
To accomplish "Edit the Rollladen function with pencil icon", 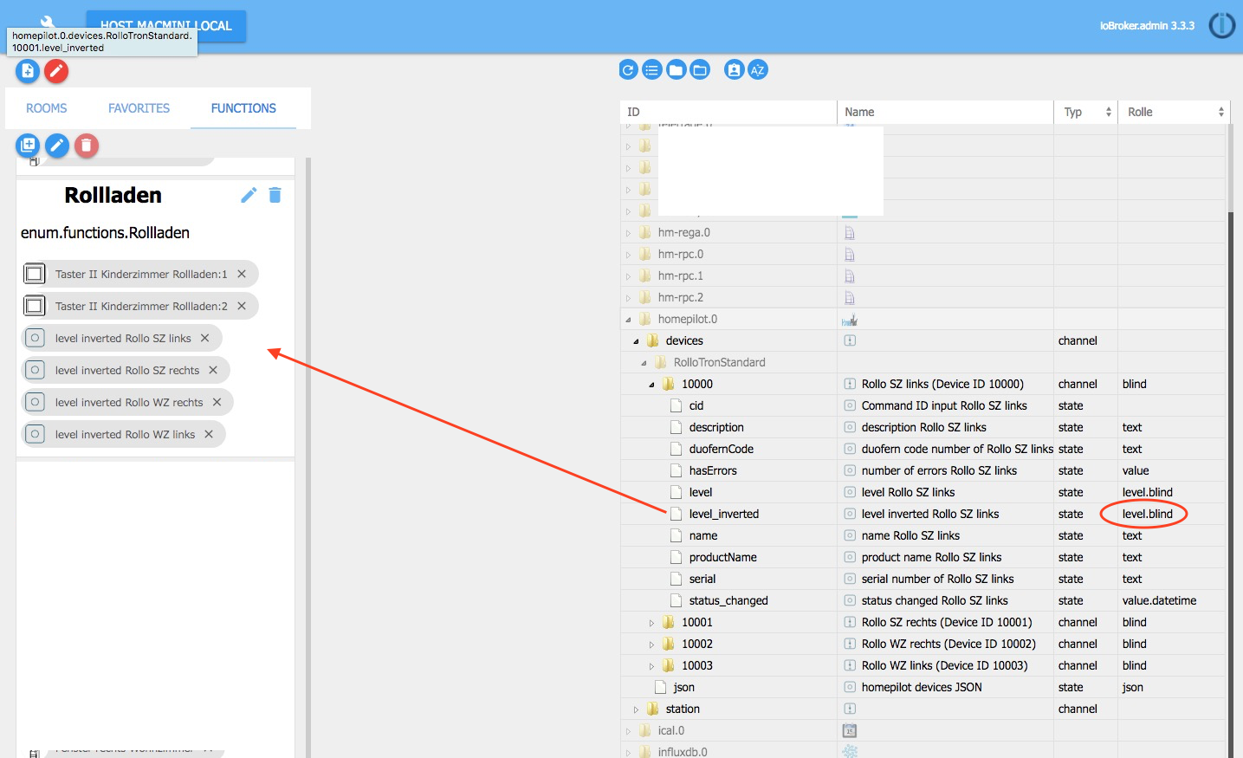I will click(x=249, y=195).
